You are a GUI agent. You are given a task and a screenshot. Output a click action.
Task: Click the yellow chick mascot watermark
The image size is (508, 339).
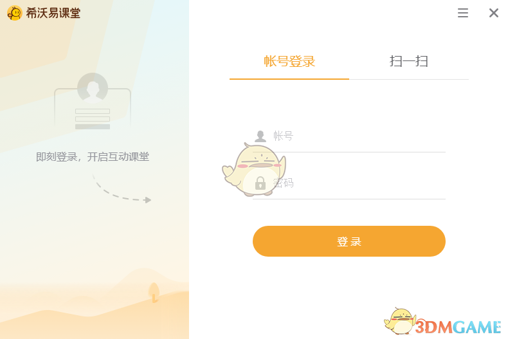pos(253,170)
